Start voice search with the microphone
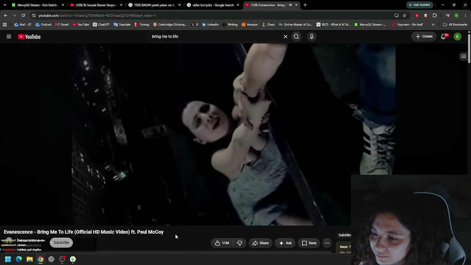The height and width of the screenshot is (265, 471). (x=312, y=36)
